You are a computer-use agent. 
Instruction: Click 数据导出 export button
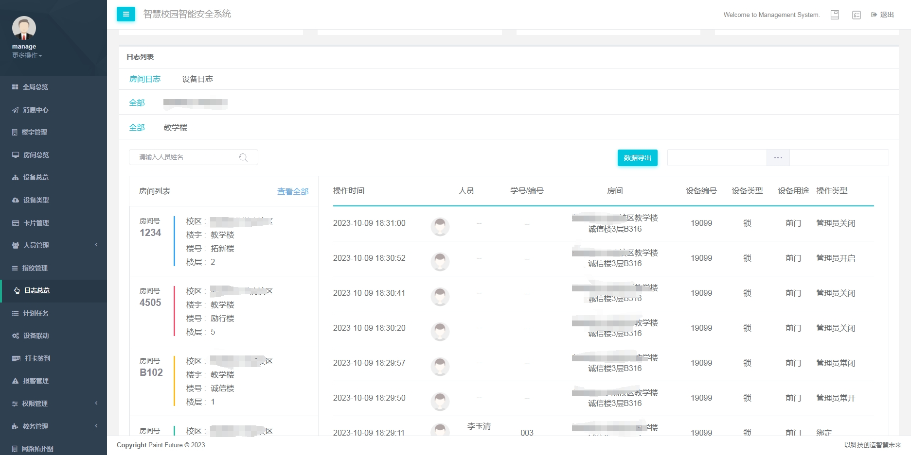(638, 158)
